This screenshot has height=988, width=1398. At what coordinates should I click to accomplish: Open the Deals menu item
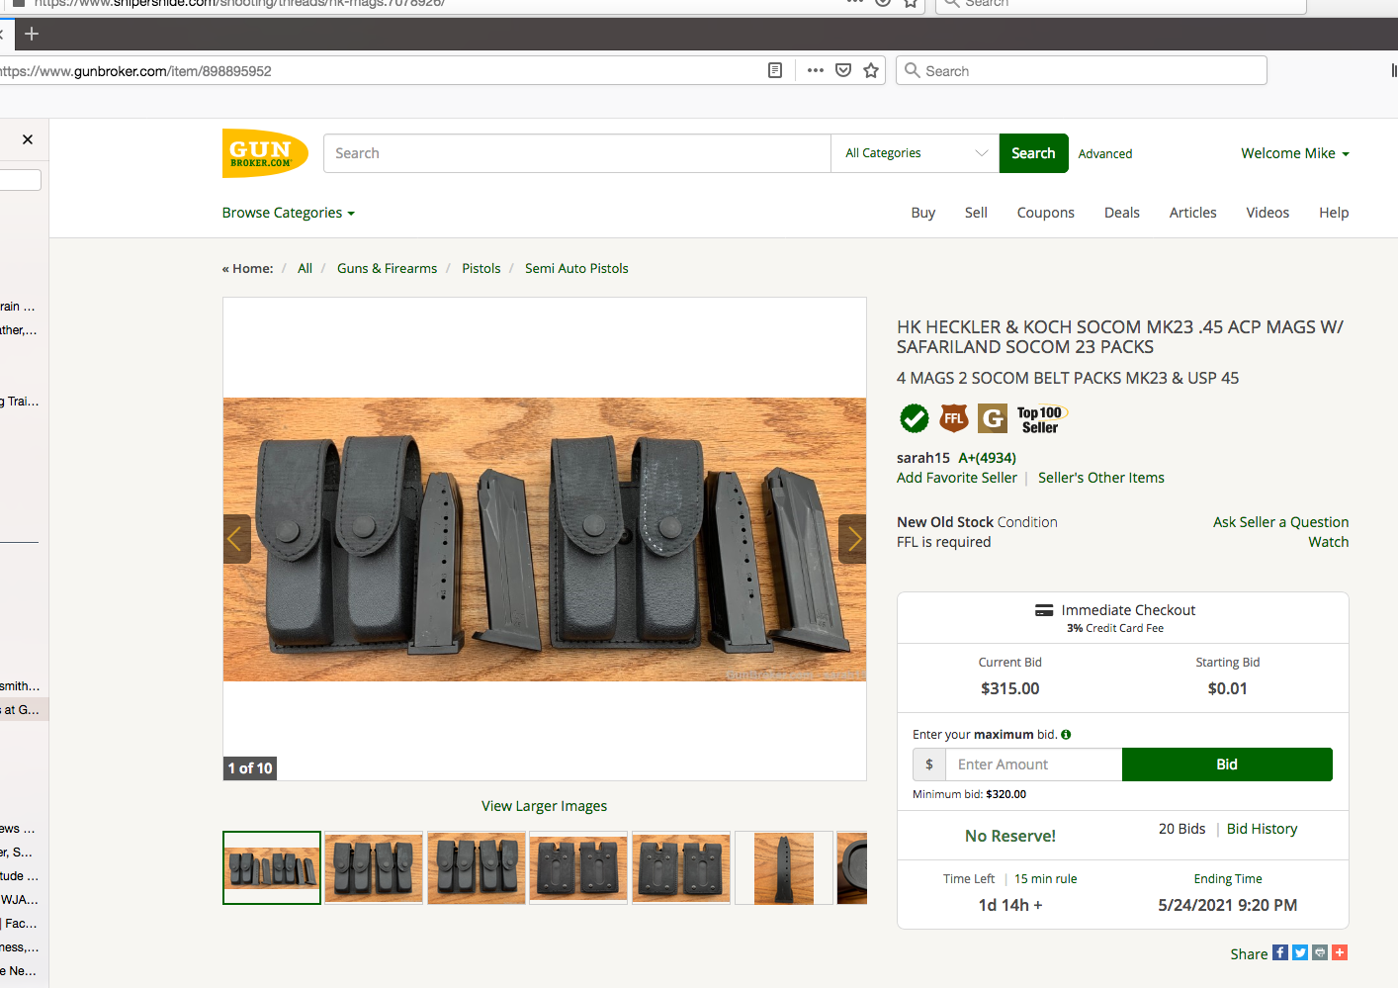coord(1122,213)
